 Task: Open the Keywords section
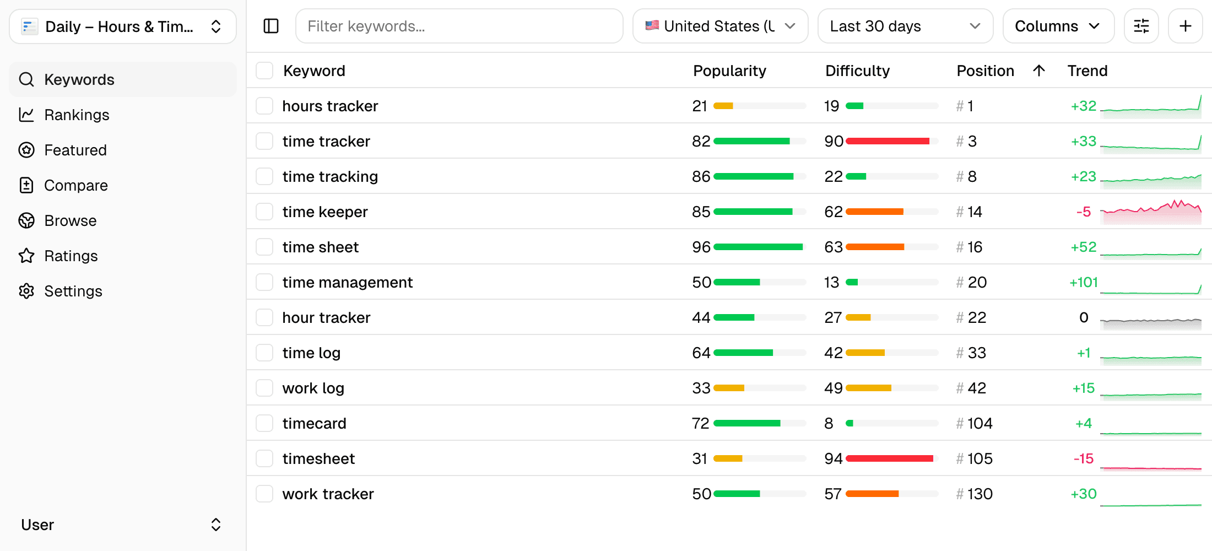[79, 79]
